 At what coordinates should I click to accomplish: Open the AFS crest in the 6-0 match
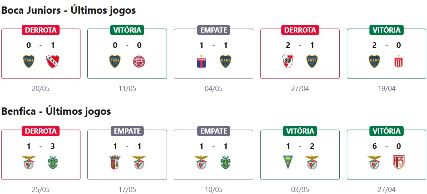(399, 163)
